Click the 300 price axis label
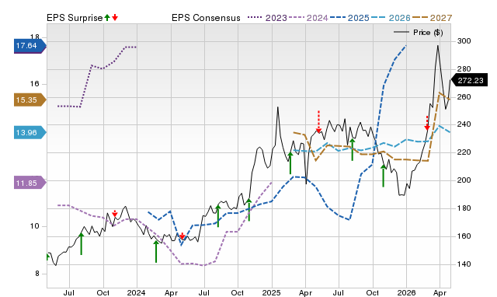The height and width of the screenshot is (297, 497). click(464, 41)
